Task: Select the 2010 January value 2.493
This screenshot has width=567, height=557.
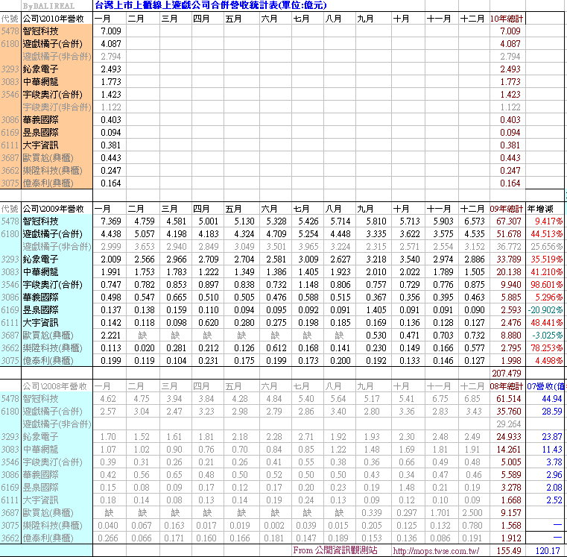Action: pyautogui.click(x=111, y=69)
